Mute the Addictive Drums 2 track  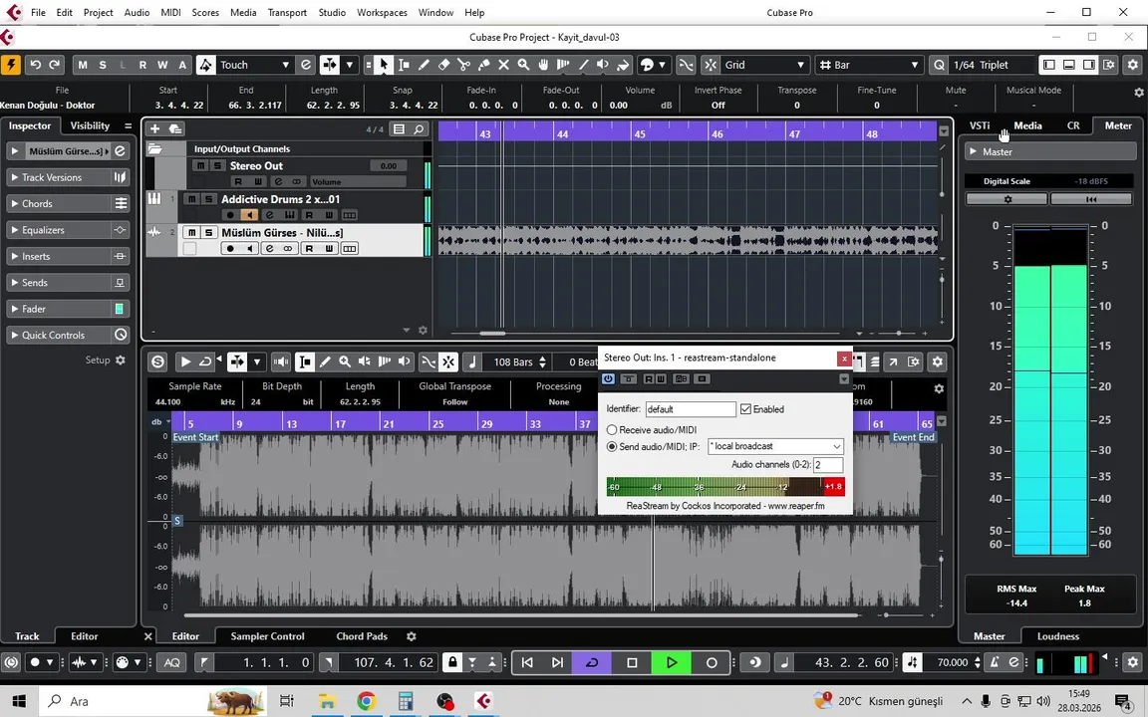pos(191,199)
